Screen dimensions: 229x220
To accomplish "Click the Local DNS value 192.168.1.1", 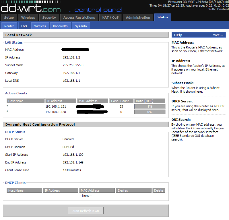I will (x=71, y=81).
